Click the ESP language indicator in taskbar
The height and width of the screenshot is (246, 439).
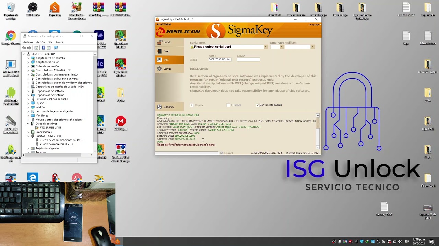tap(407, 242)
